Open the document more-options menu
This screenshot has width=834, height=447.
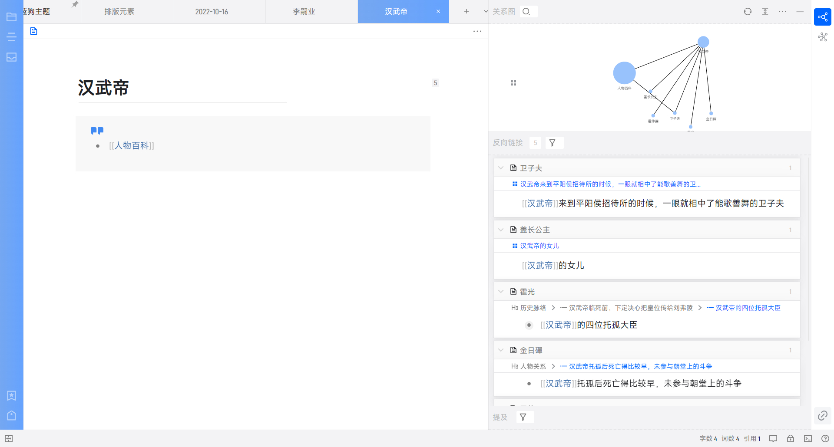(x=477, y=31)
